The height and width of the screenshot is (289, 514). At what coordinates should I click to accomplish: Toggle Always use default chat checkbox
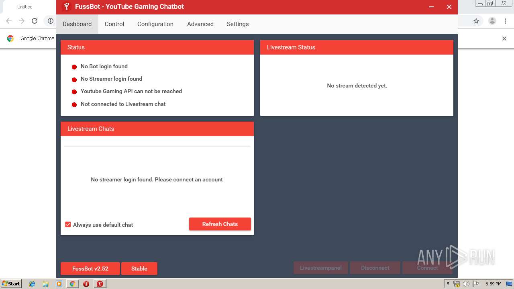point(68,225)
